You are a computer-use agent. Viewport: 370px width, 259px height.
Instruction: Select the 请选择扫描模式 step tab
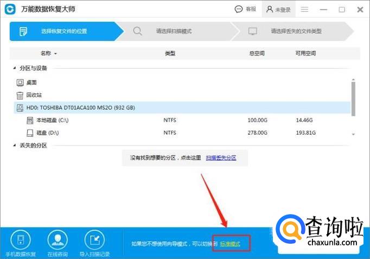click(x=180, y=31)
